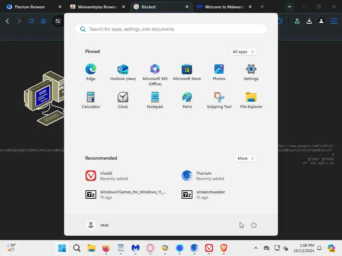
Task: Focus the Start menu search box
Action: coord(171,29)
